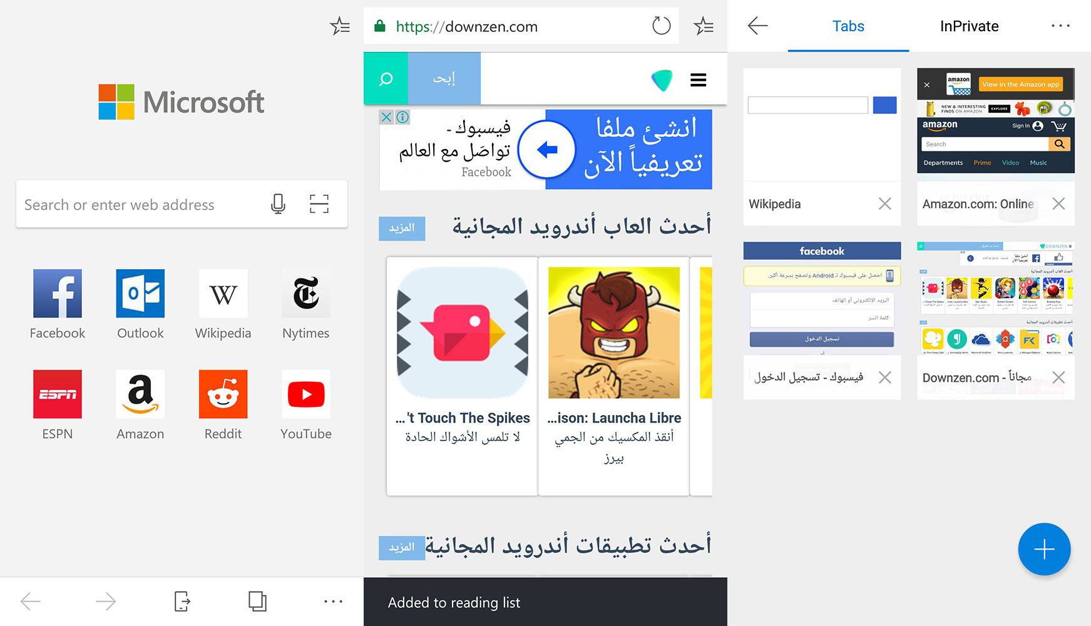Open the Downzen.com tab thumbnail

tap(996, 298)
